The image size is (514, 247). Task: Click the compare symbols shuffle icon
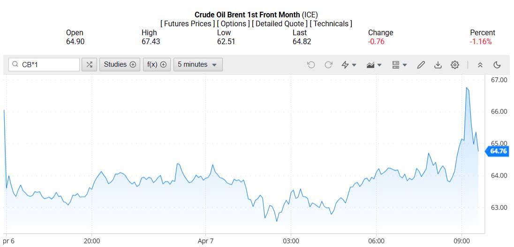(x=89, y=64)
